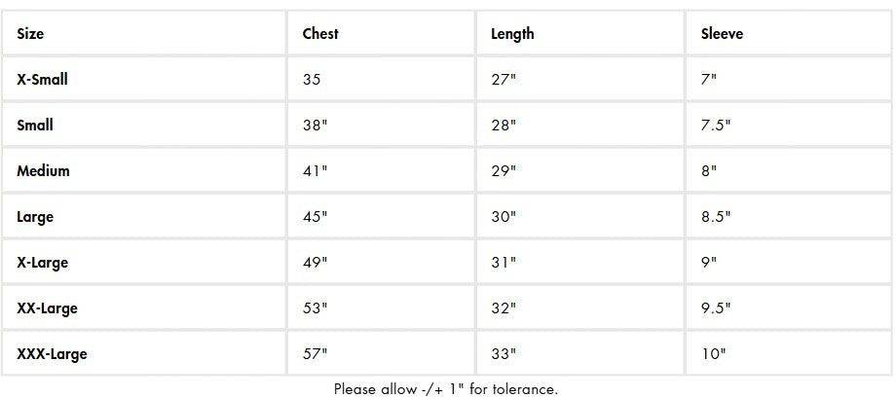
Task: Click the X-Small chest value 35
Action: [312, 80]
